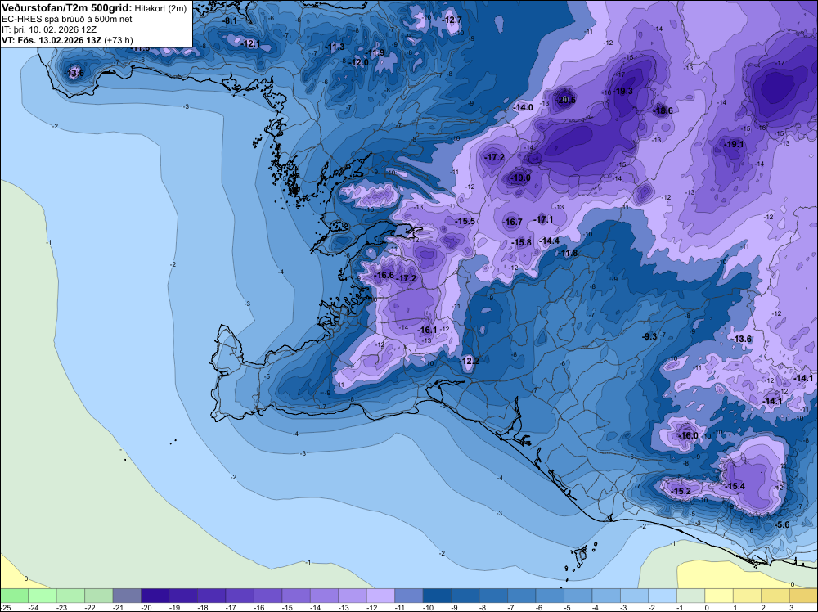Click the -15.8 temperature label
This screenshot has width=818, height=612.
(x=521, y=243)
